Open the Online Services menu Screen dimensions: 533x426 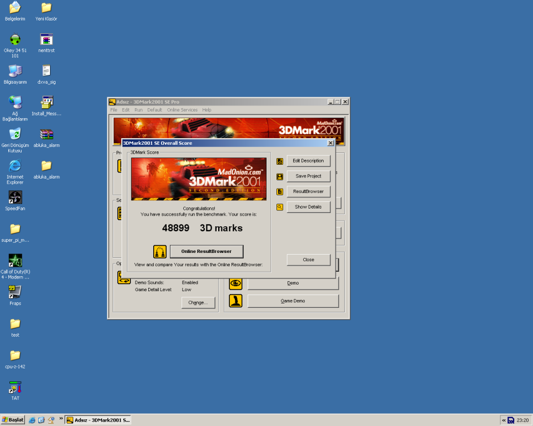pos(182,110)
